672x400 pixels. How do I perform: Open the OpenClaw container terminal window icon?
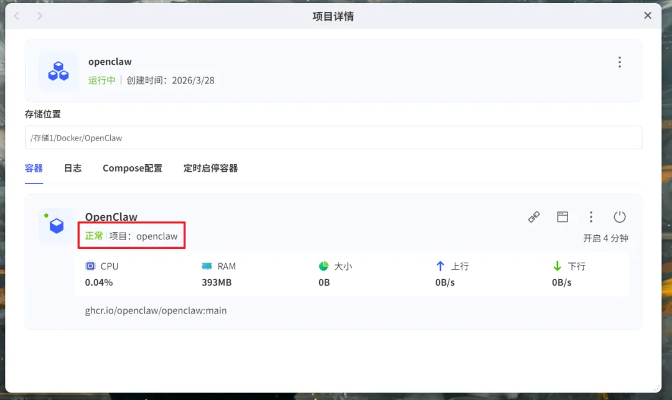coord(562,216)
